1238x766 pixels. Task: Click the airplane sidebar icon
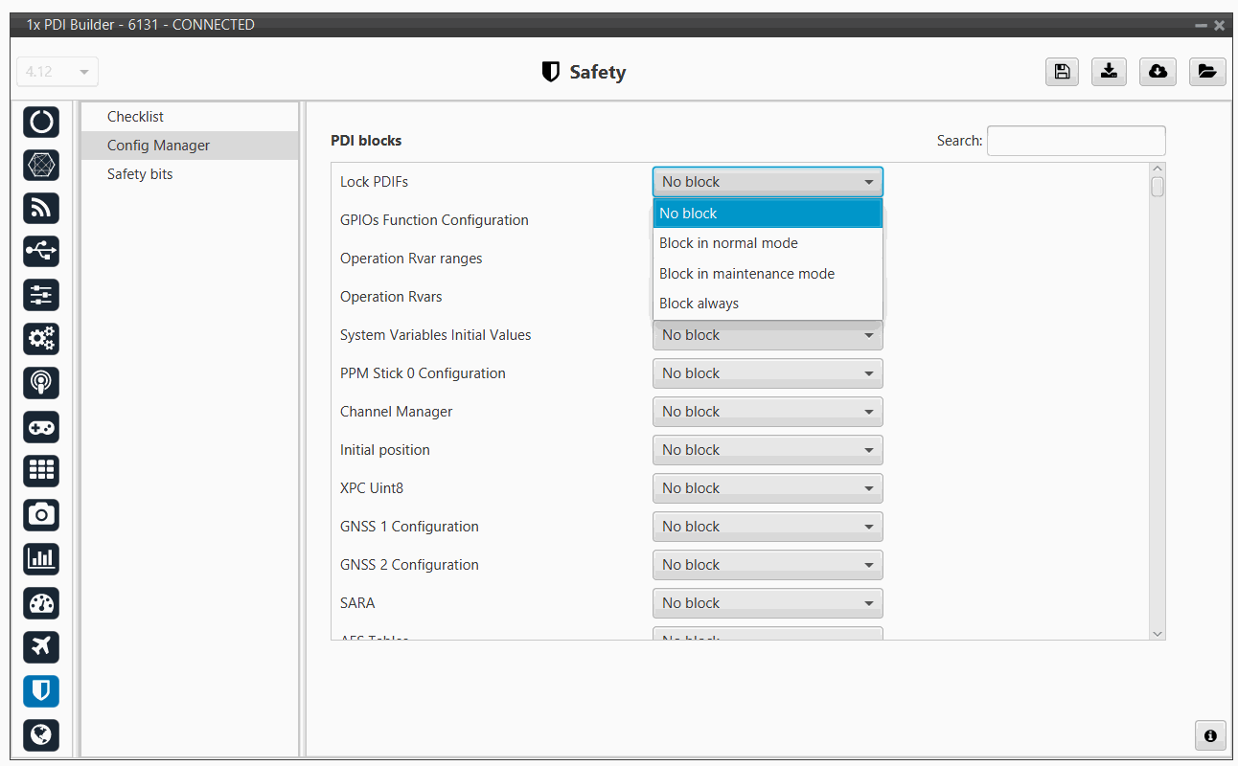[41, 646]
